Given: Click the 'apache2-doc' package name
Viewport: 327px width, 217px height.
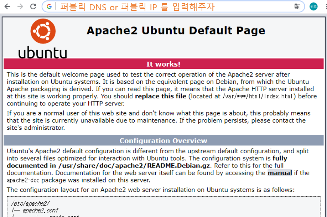Looking at the screenshot, I should click(x=23, y=180).
